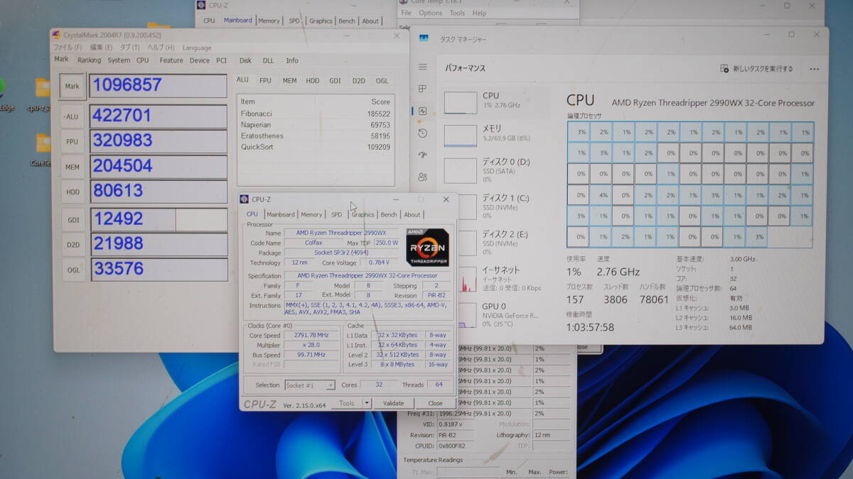Click the Close button in CPU-Z footer
This screenshot has width=853, height=479.
coord(435,403)
